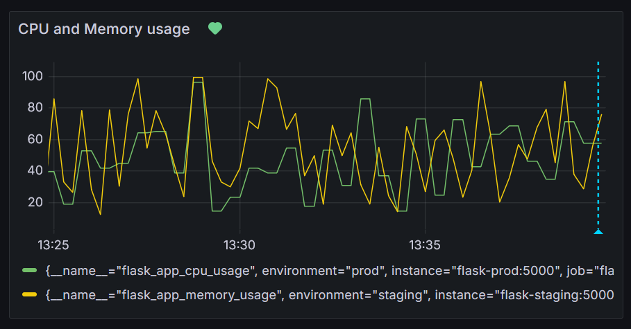Click the 13:35 time axis label
The width and height of the screenshot is (631, 329).
424,245
